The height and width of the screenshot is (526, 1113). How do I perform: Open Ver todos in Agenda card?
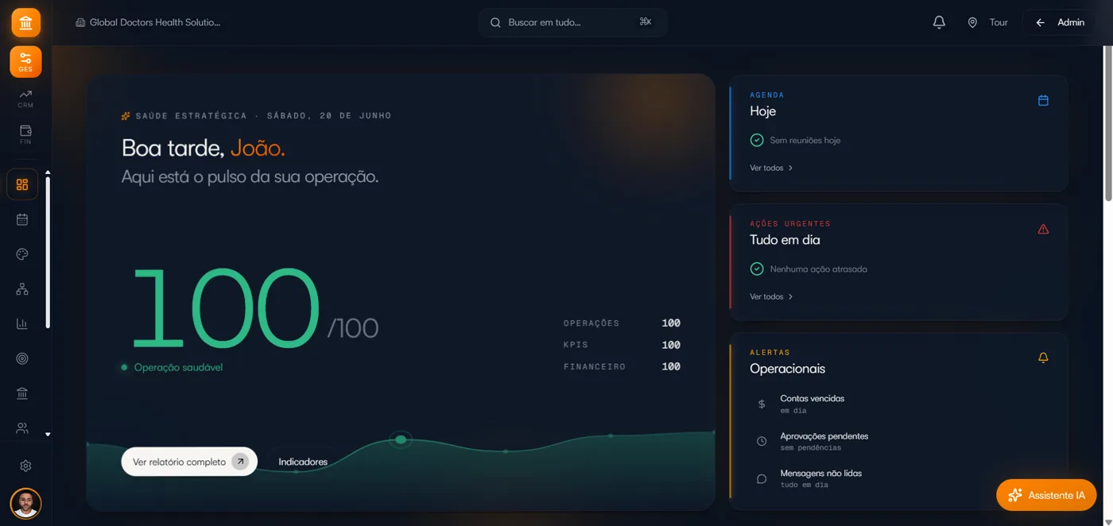point(771,168)
